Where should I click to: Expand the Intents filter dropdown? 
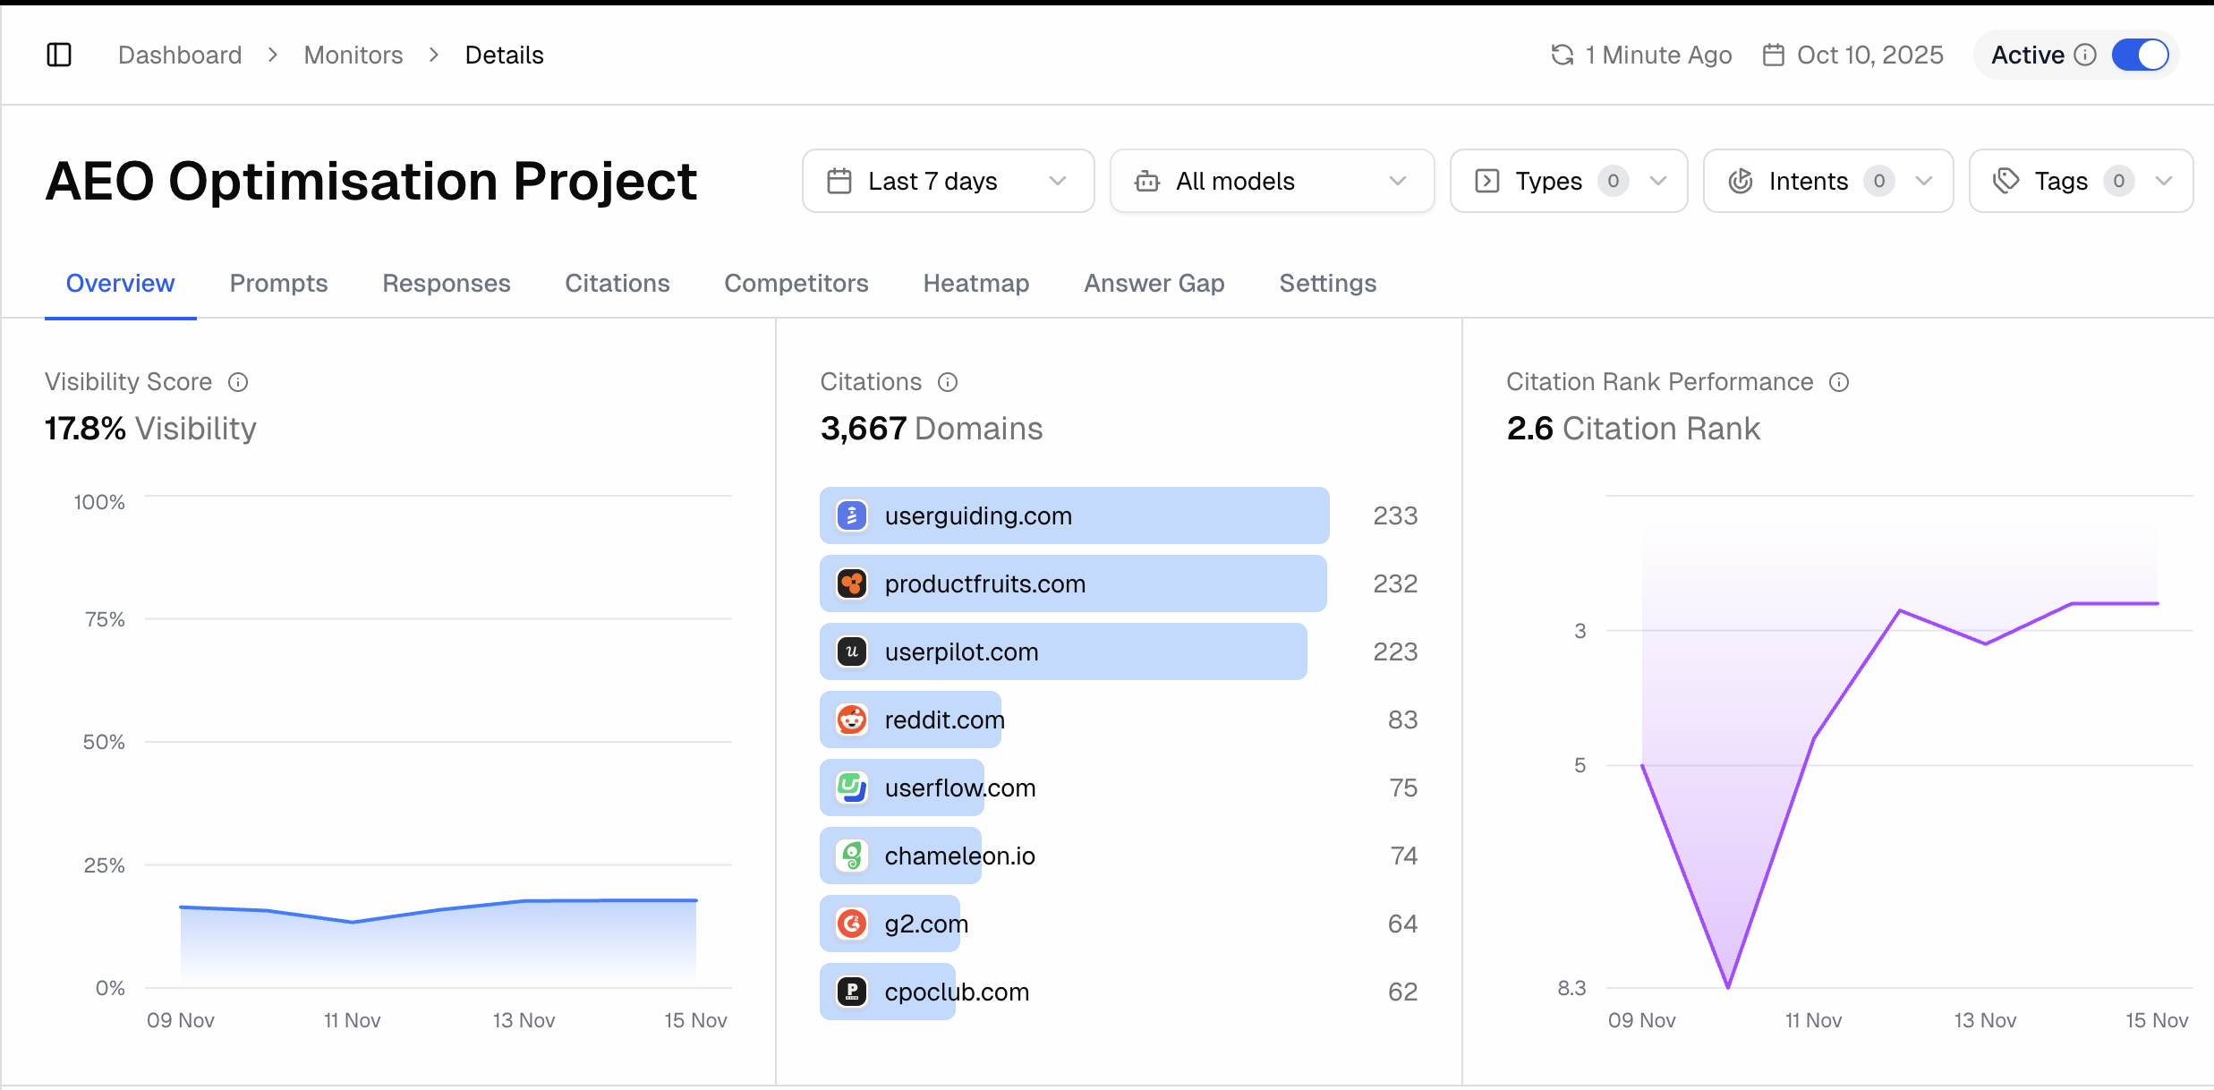coord(1827,181)
